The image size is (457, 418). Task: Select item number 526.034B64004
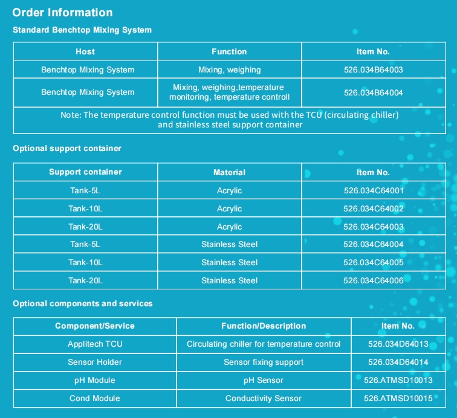point(373,92)
